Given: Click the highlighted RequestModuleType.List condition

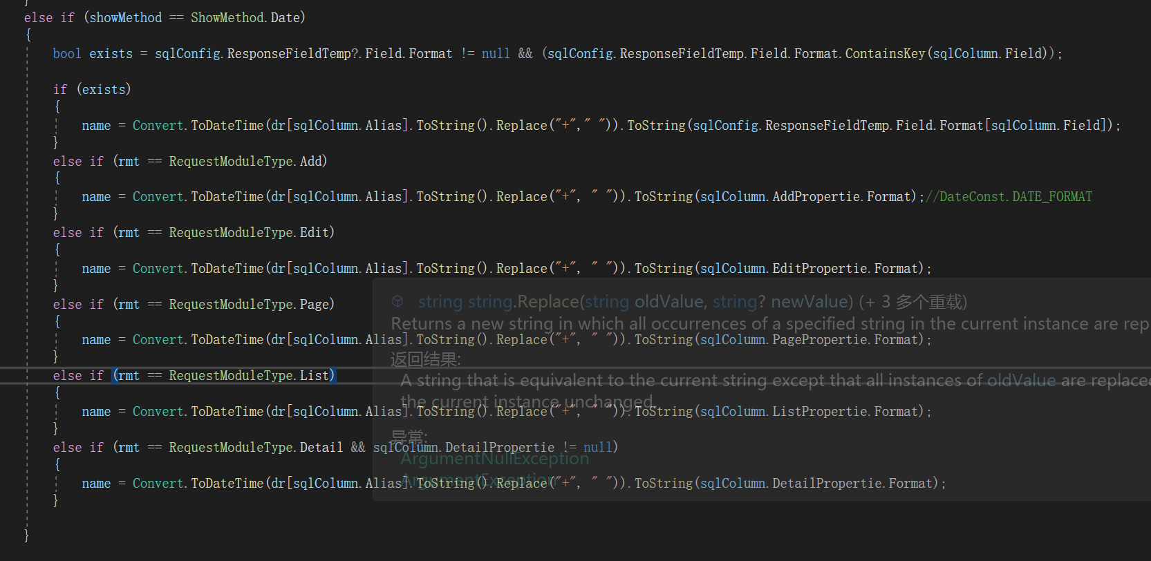Looking at the screenshot, I should [x=224, y=376].
